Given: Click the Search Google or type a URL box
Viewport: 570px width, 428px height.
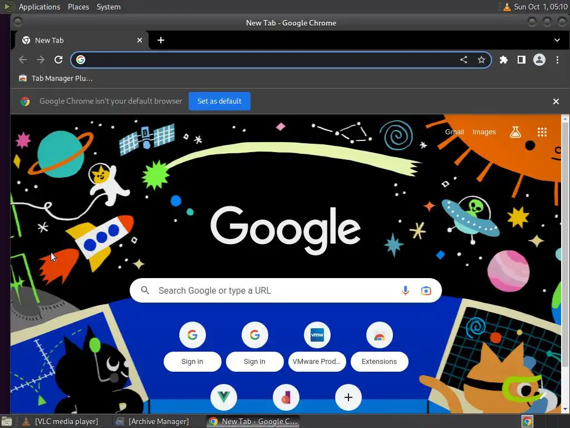Looking at the screenshot, I should pyautogui.click(x=286, y=290).
